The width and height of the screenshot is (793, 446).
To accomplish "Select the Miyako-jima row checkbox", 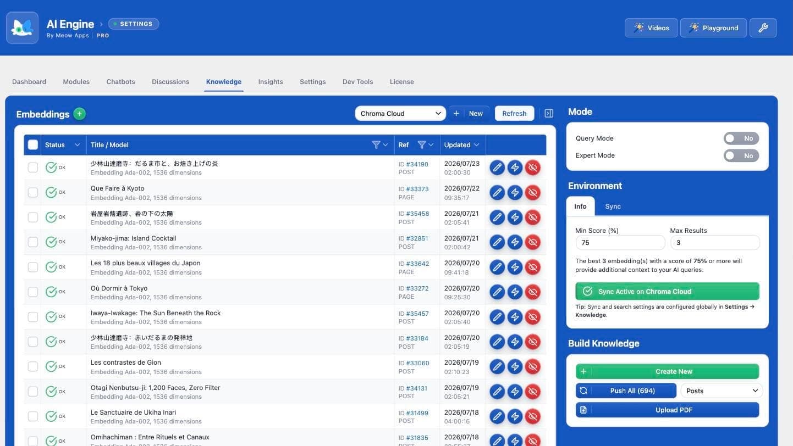I will 33,242.
